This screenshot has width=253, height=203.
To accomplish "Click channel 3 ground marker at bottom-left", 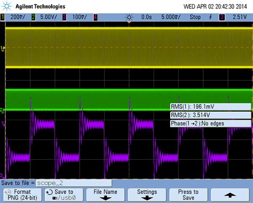I will tap(2, 176).
